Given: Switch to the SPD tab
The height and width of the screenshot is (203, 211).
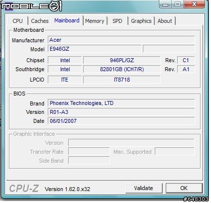Looking at the screenshot, I should (x=117, y=21).
